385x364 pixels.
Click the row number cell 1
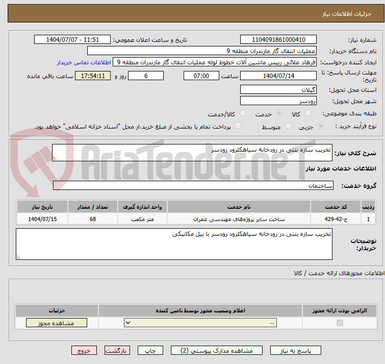click(x=368, y=219)
